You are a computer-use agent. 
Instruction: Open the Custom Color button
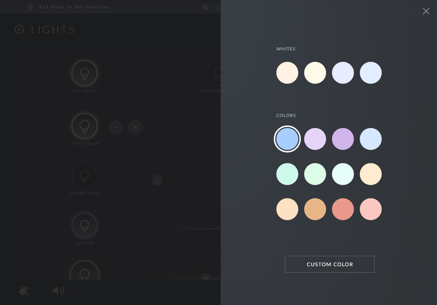[329, 264]
